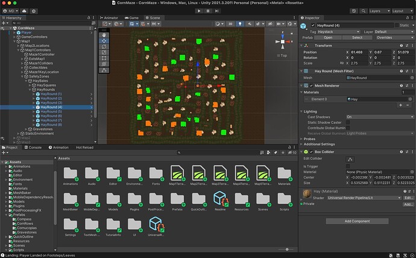Open the Layout dropdown
The image size is (416, 258).
pyautogui.click(x=402, y=11)
